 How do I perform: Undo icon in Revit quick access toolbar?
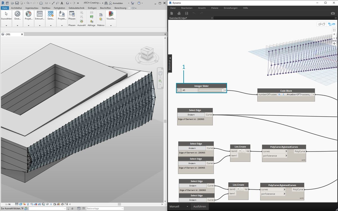click(28, 3)
